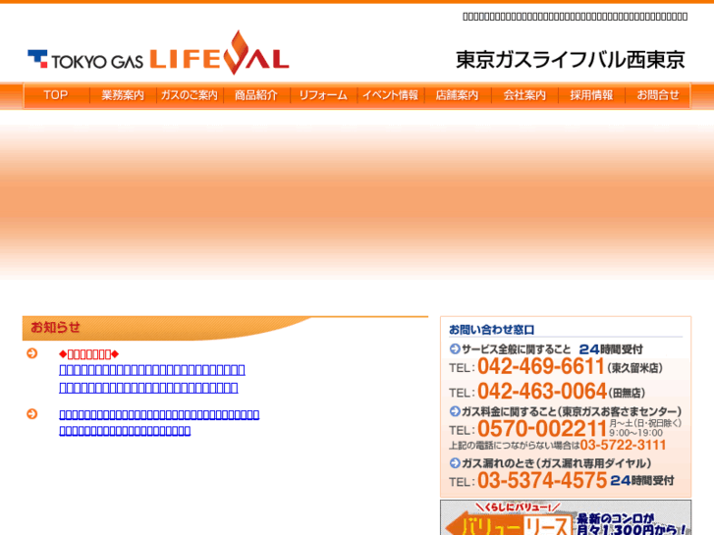
Task: Open 店舗案内 navigation item
Action: tap(458, 95)
